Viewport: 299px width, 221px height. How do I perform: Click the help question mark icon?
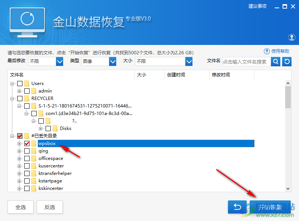266,51
